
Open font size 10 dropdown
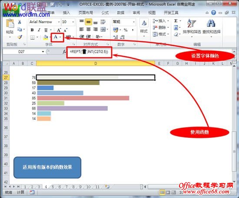[73, 22]
